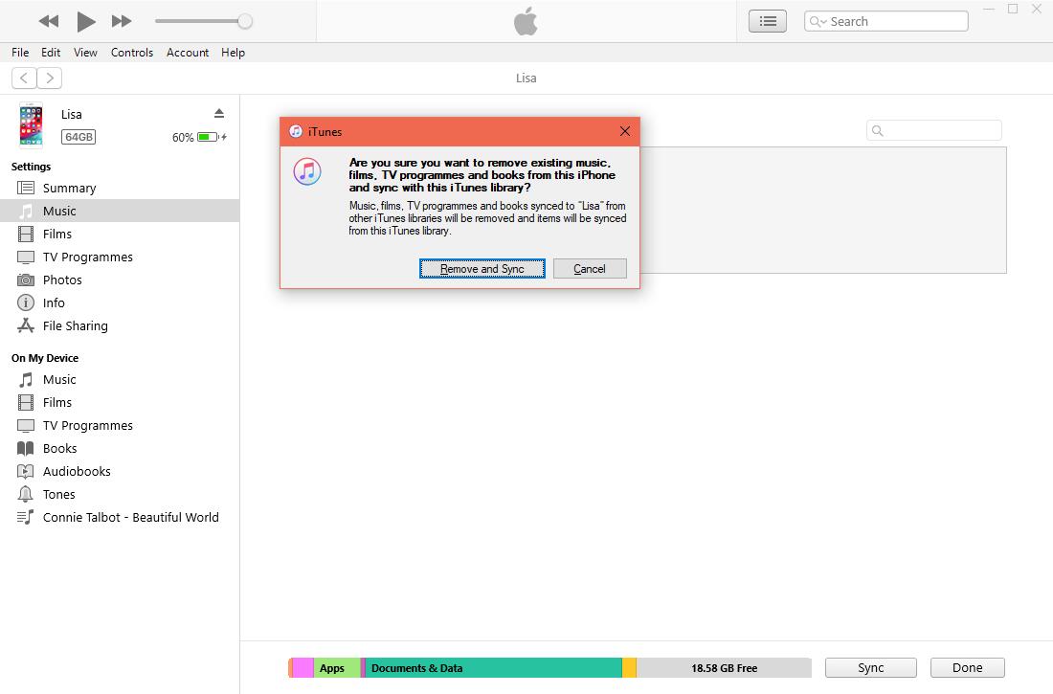Image resolution: width=1053 pixels, height=694 pixels.
Task: Select Films under Settings
Action: click(x=120, y=234)
